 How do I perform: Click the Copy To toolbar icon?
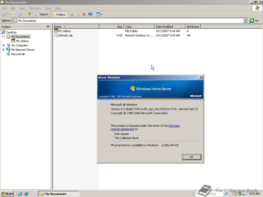point(78,14)
